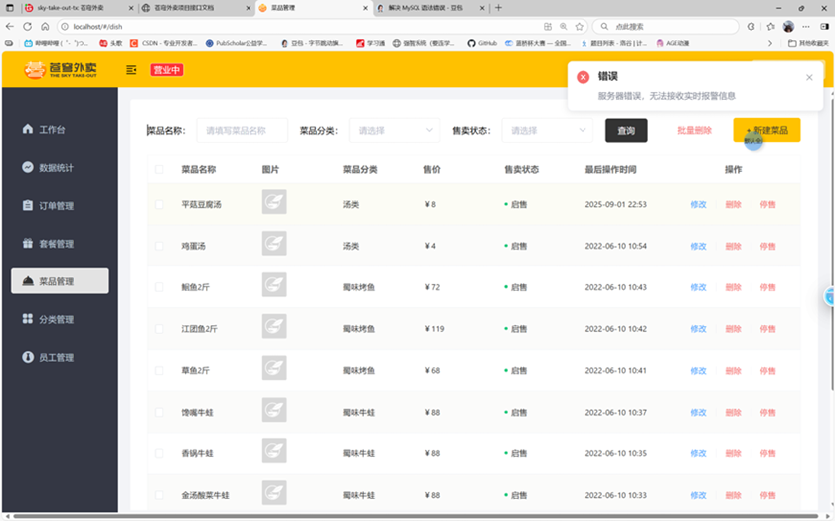Click the zoom magnifier in the address bar

(x=563, y=26)
